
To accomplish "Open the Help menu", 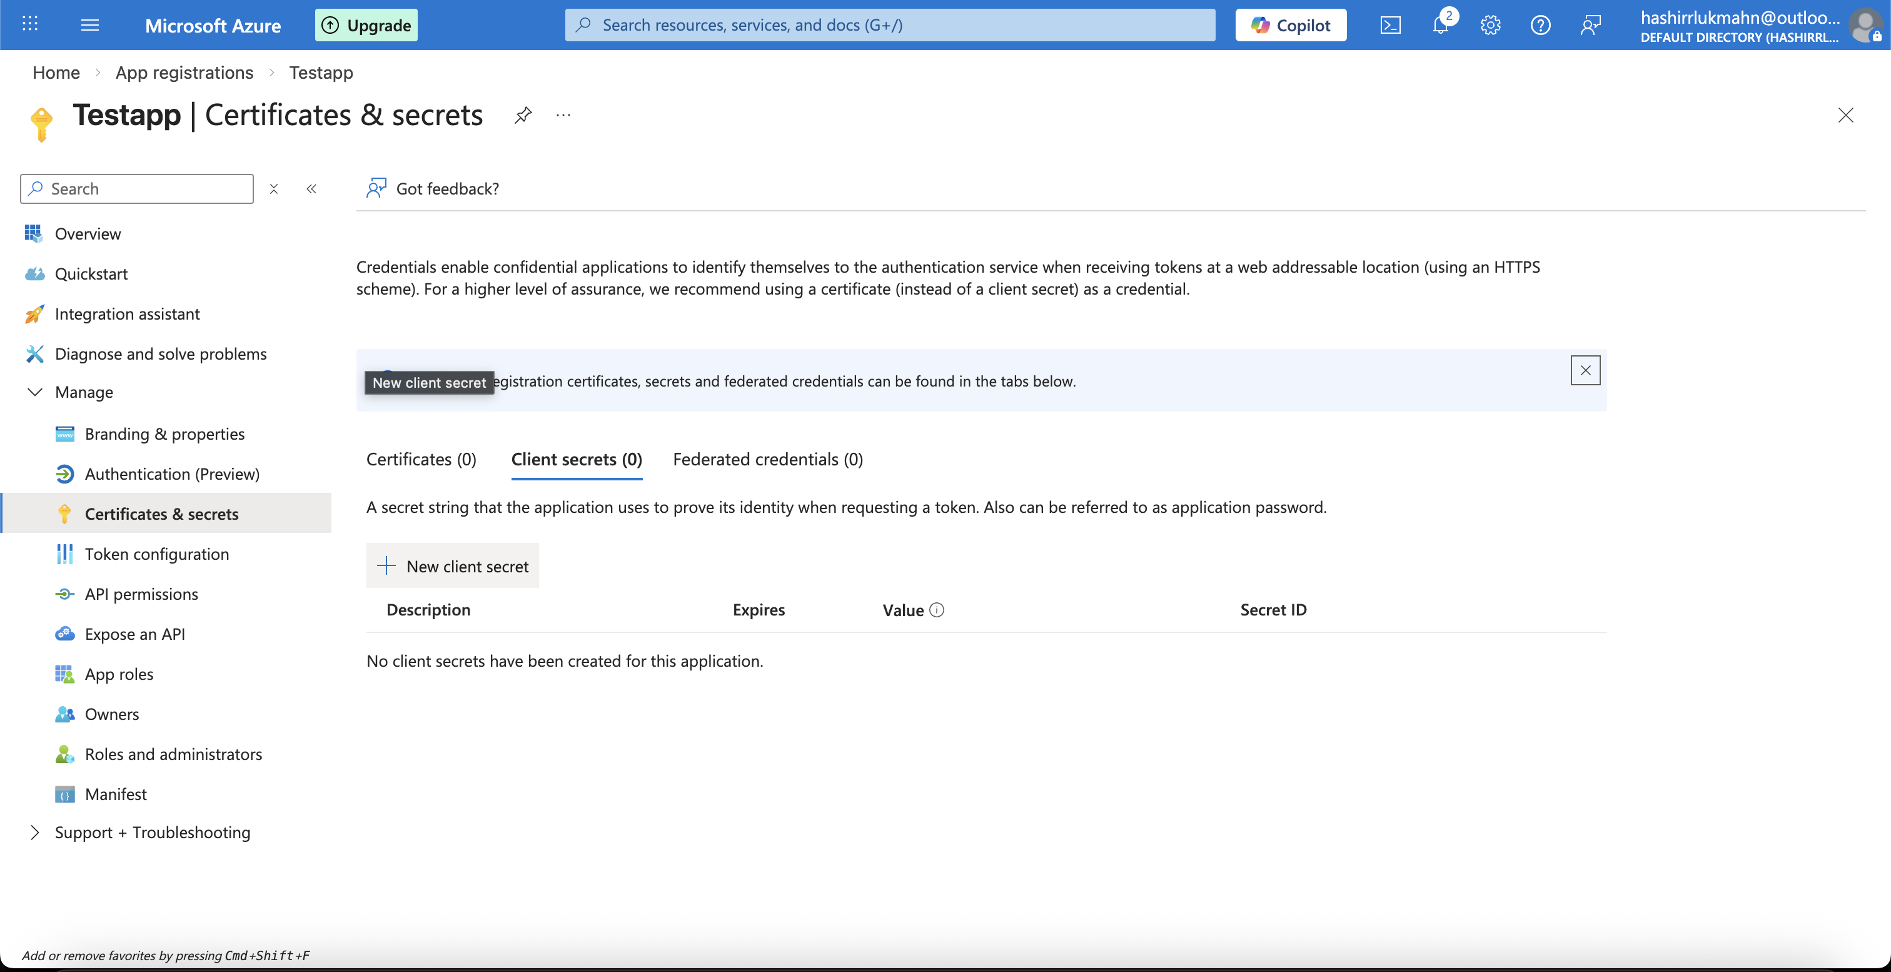I will 1540,24.
